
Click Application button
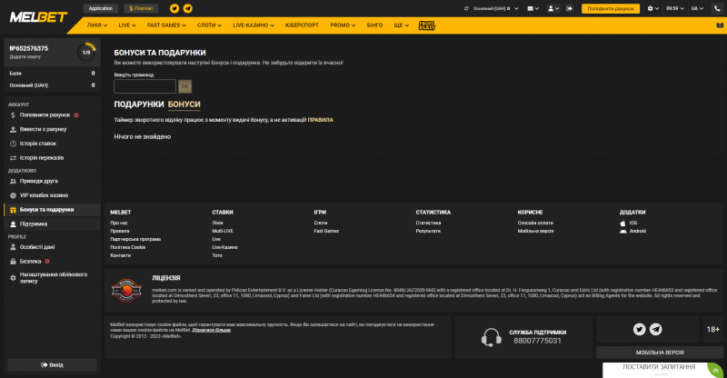(x=101, y=8)
